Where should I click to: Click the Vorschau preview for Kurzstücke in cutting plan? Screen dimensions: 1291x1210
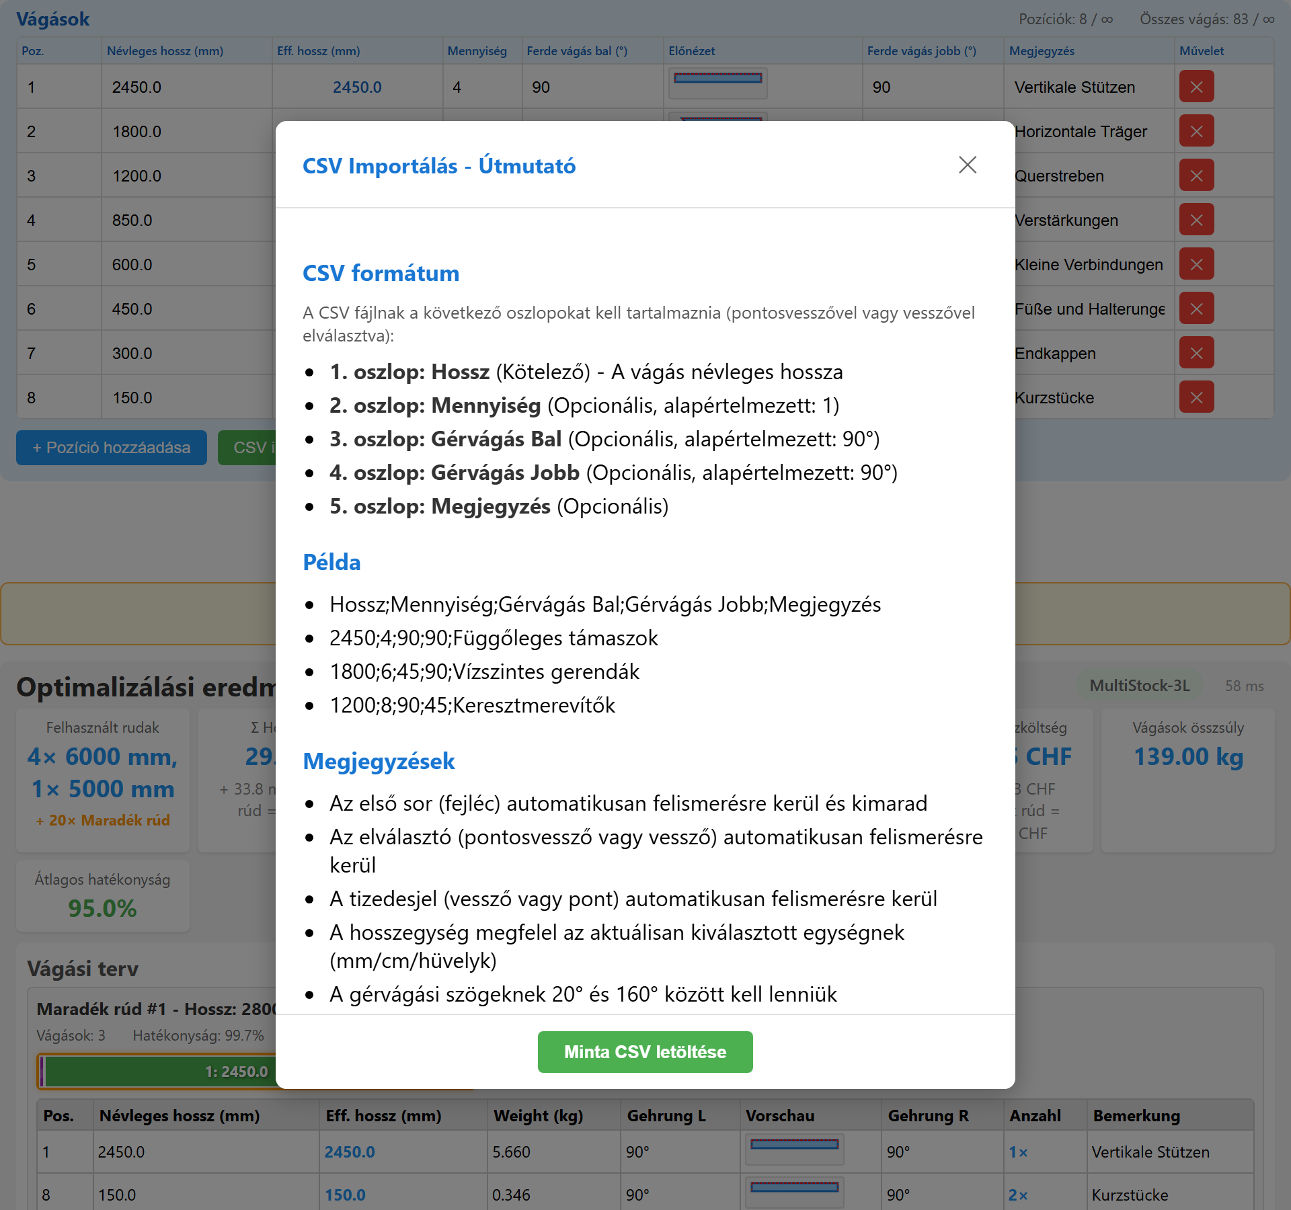[794, 1191]
